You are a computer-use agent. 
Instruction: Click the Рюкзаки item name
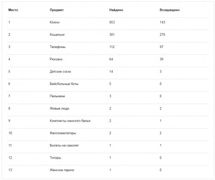point(56,59)
